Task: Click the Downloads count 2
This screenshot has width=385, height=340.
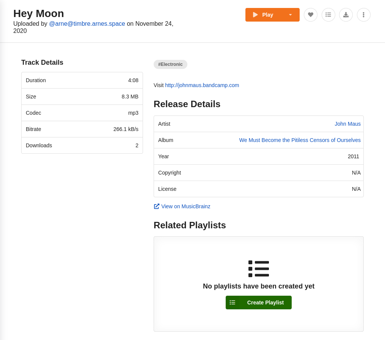Action: (x=137, y=145)
